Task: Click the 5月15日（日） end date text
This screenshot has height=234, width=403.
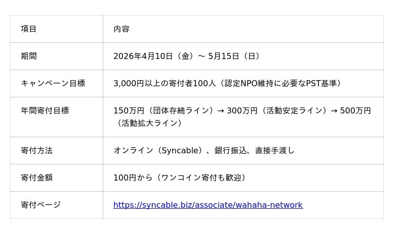Action: [x=235, y=56]
